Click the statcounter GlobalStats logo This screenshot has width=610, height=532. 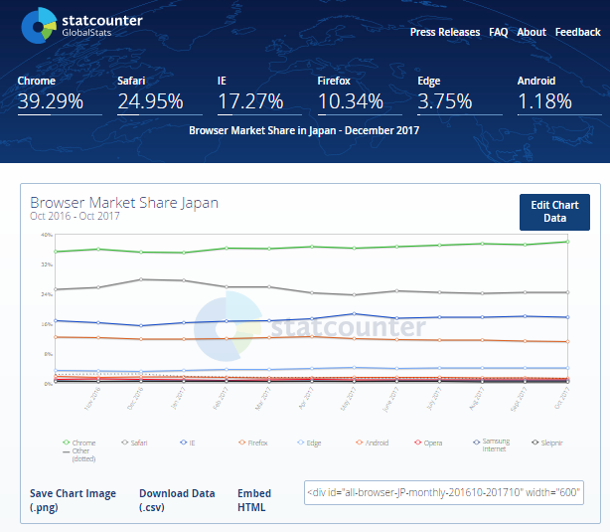81,26
